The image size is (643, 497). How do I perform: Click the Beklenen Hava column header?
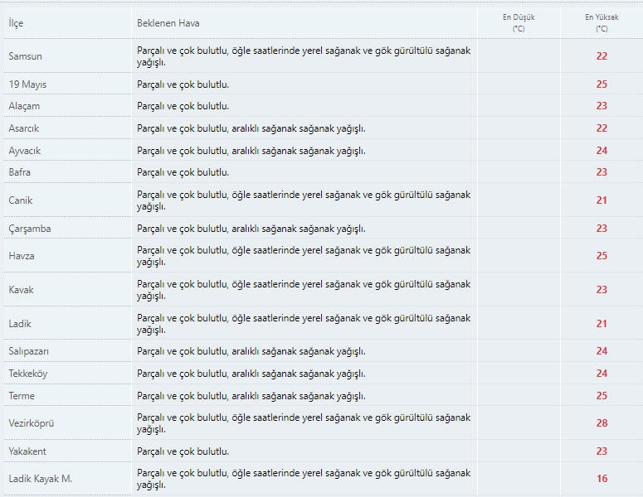coord(168,23)
